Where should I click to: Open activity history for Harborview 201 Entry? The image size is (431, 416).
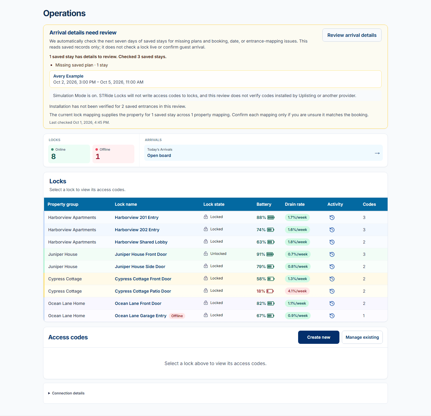click(332, 217)
